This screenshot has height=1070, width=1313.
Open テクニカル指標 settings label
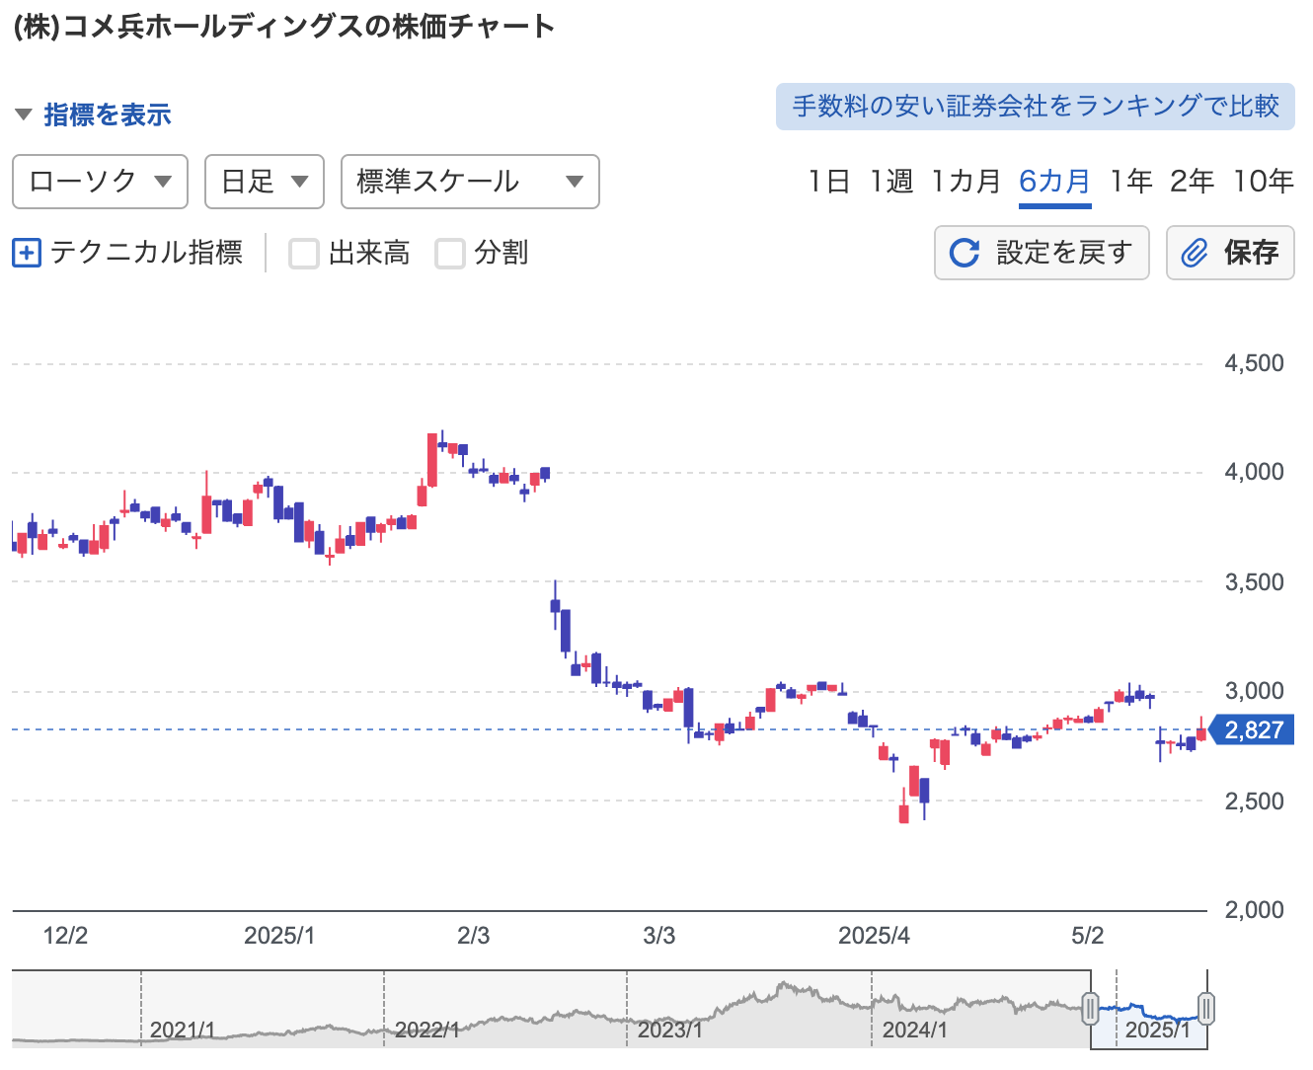(146, 253)
